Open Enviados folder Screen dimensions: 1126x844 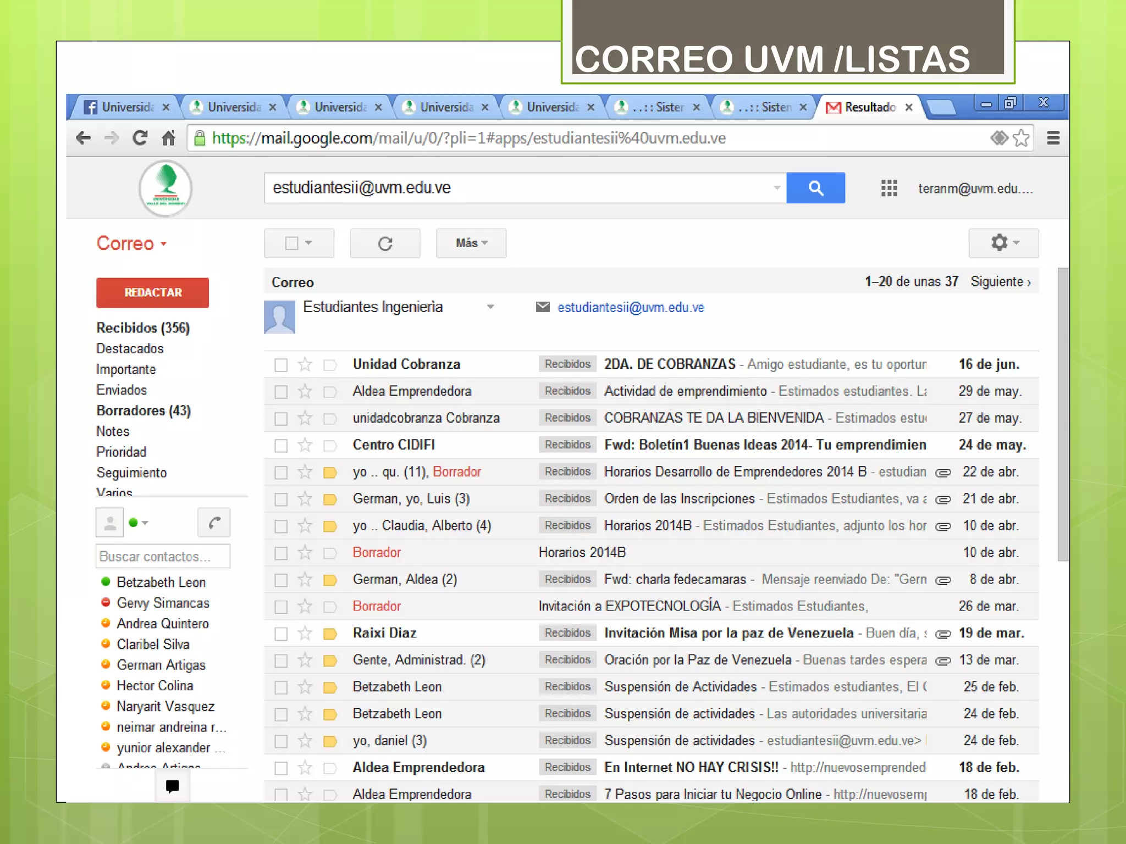(x=122, y=390)
